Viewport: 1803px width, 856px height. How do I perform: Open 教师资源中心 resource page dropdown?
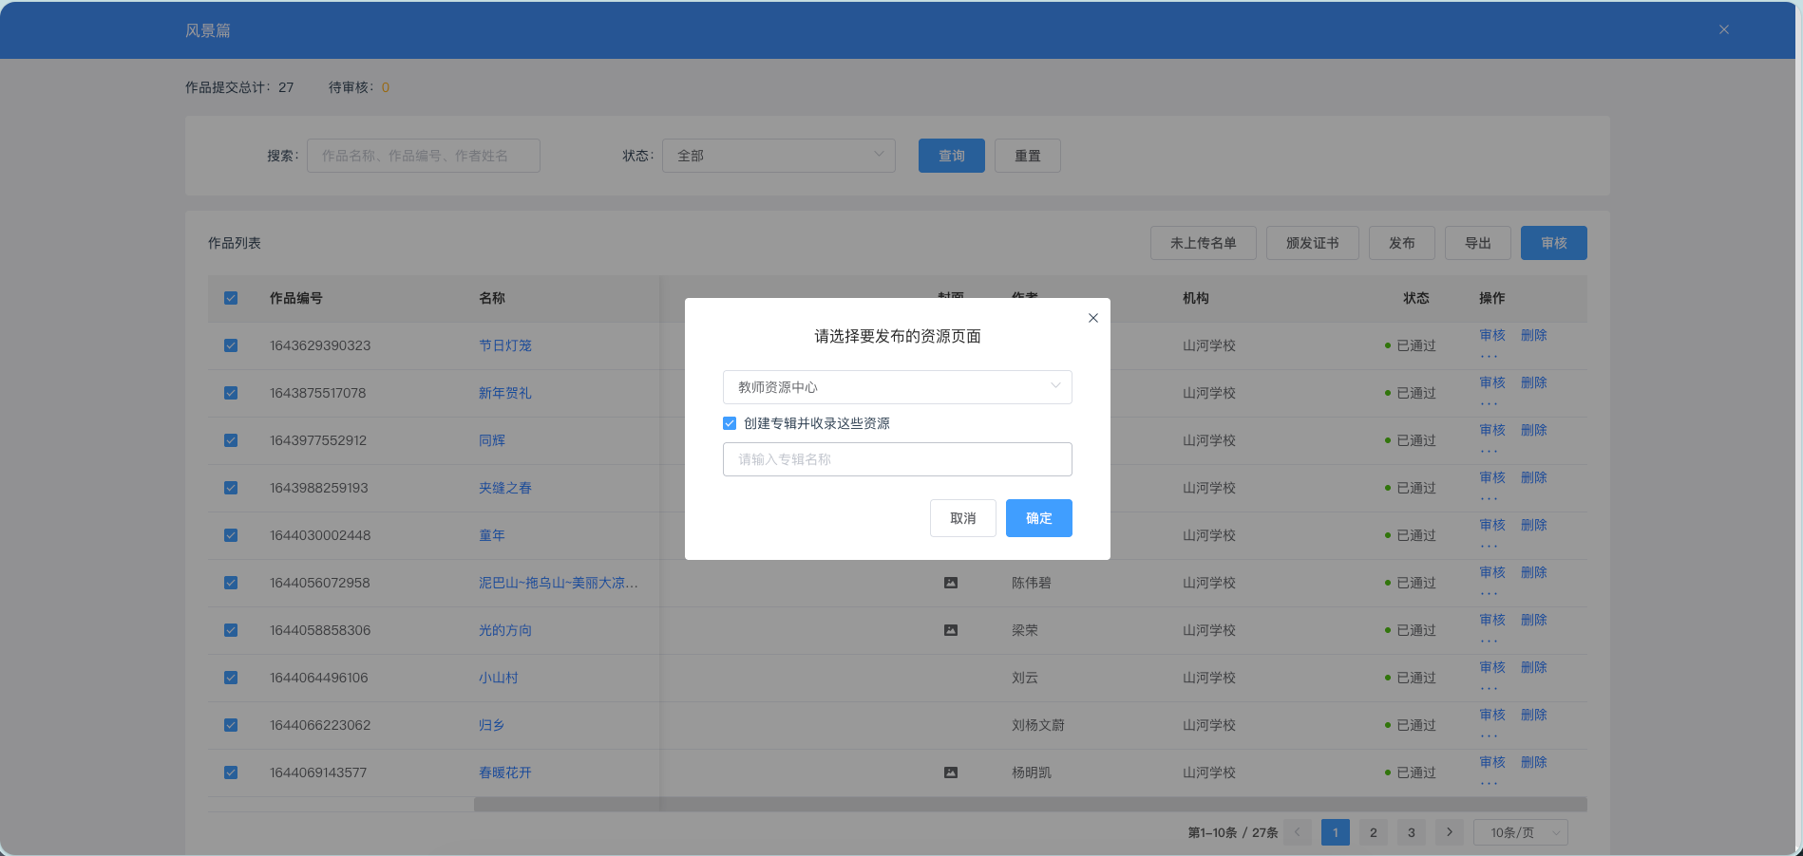coord(897,387)
